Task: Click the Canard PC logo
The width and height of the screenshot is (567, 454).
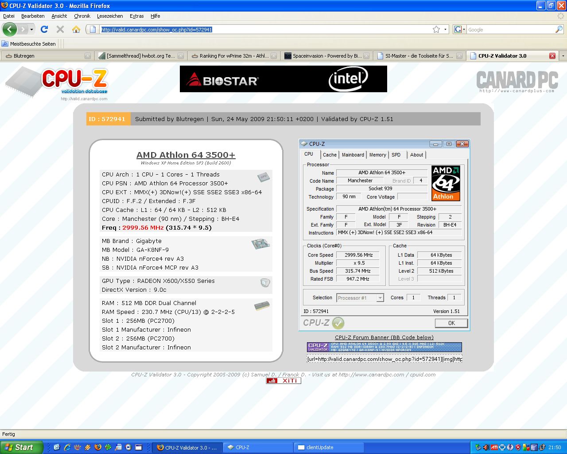Action: [517, 81]
